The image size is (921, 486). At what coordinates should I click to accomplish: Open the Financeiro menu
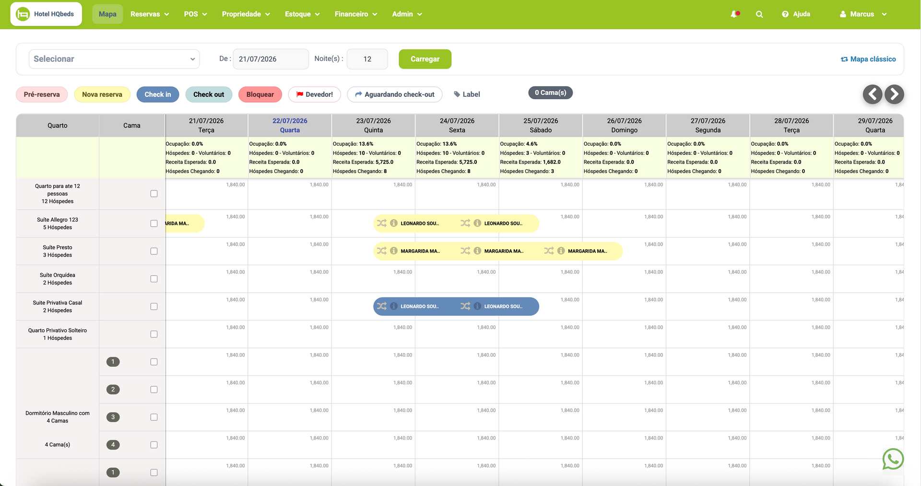pos(356,14)
